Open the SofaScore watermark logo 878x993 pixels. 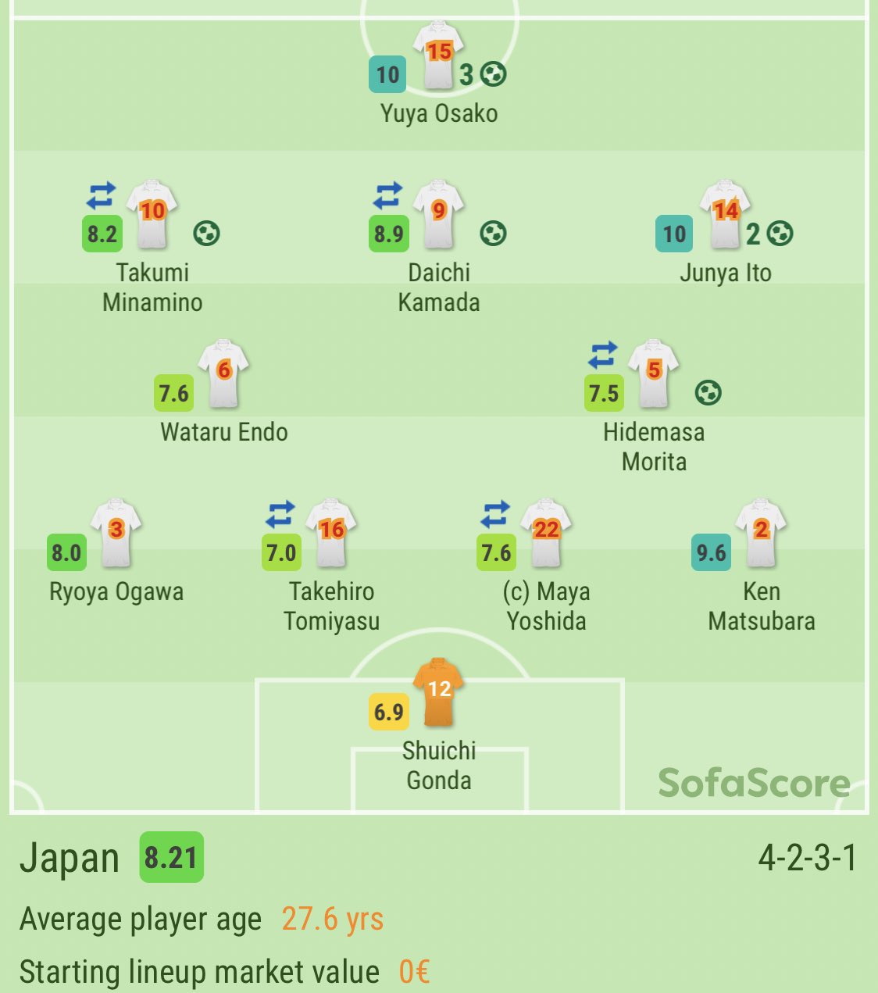[754, 782]
